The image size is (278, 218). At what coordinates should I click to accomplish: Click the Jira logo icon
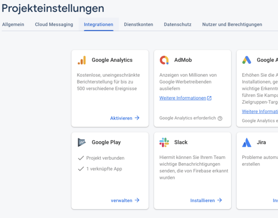(247, 142)
